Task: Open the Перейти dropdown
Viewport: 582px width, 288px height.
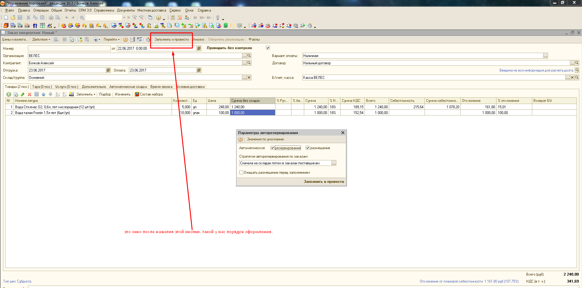Action: [x=111, y=39]
